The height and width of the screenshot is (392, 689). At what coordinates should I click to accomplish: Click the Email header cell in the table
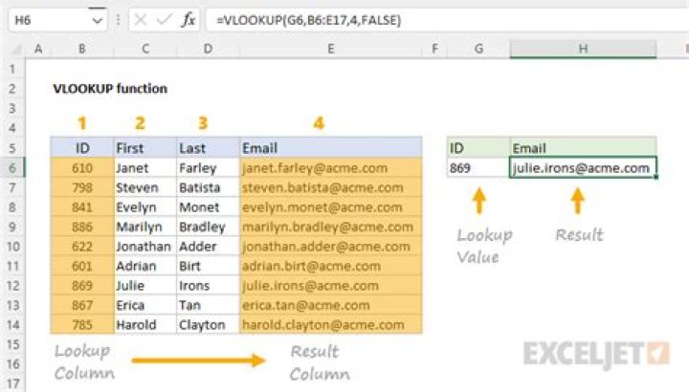click(331, 148)
